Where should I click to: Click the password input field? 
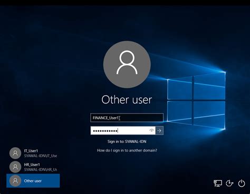pos(123,130)
